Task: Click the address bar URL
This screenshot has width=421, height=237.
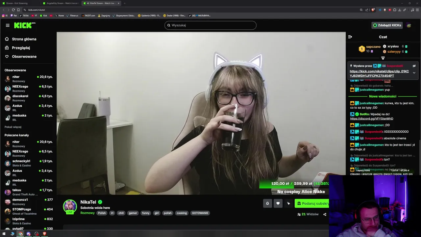Action: pyautogui.click(x=36, y=10)
